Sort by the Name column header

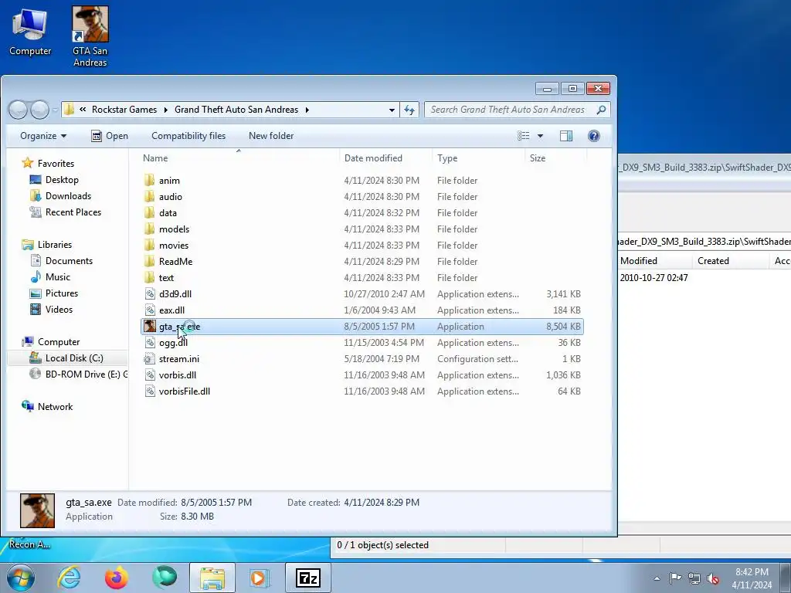point(239,158)
